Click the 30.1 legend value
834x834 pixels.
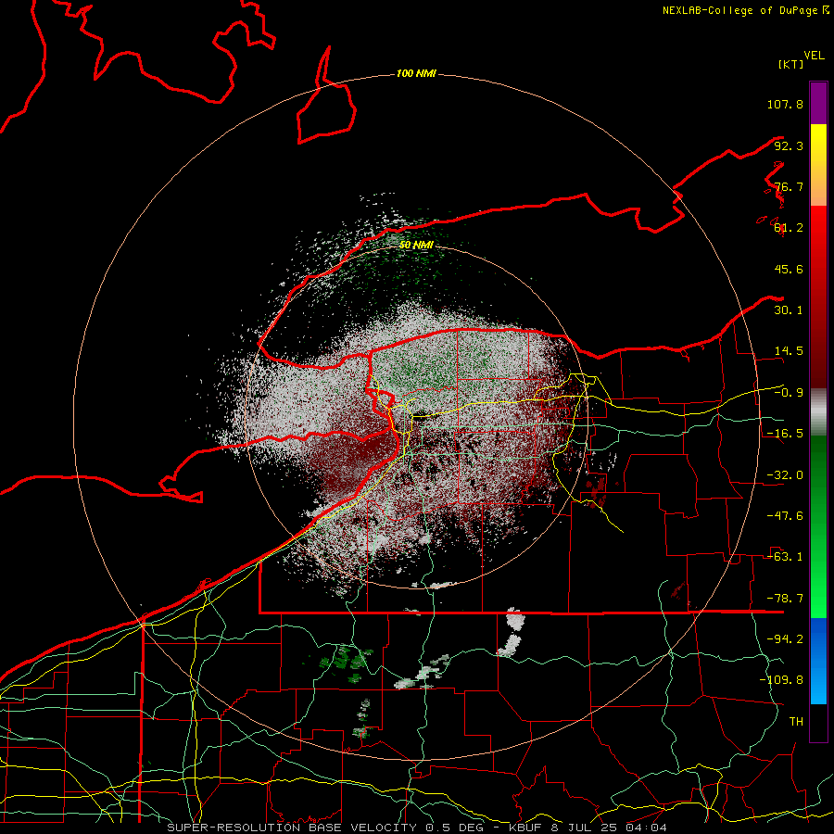pos(789,310)
